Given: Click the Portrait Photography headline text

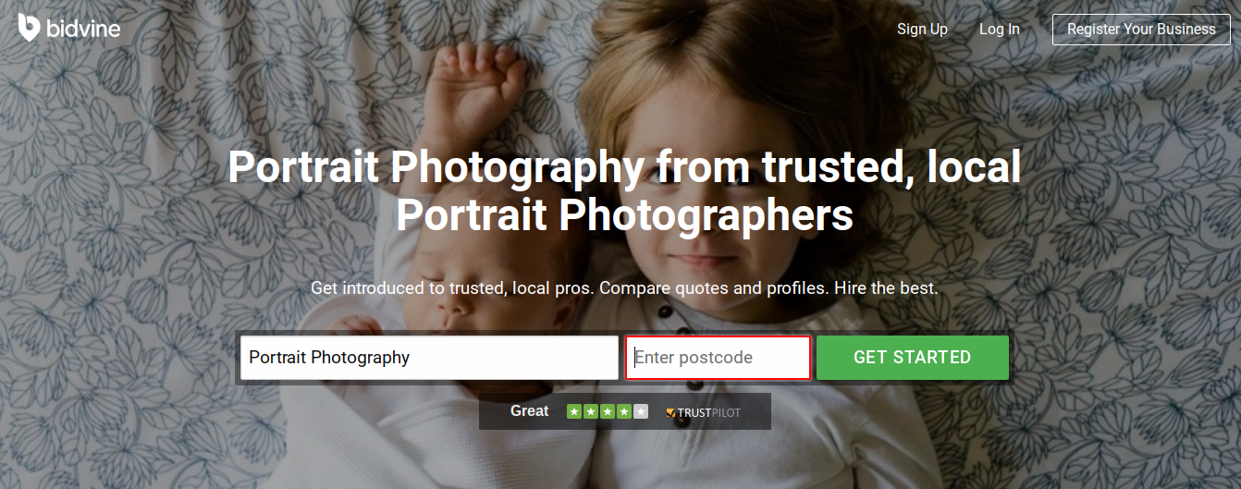Looking at the screenshot, I should (624, 190).
